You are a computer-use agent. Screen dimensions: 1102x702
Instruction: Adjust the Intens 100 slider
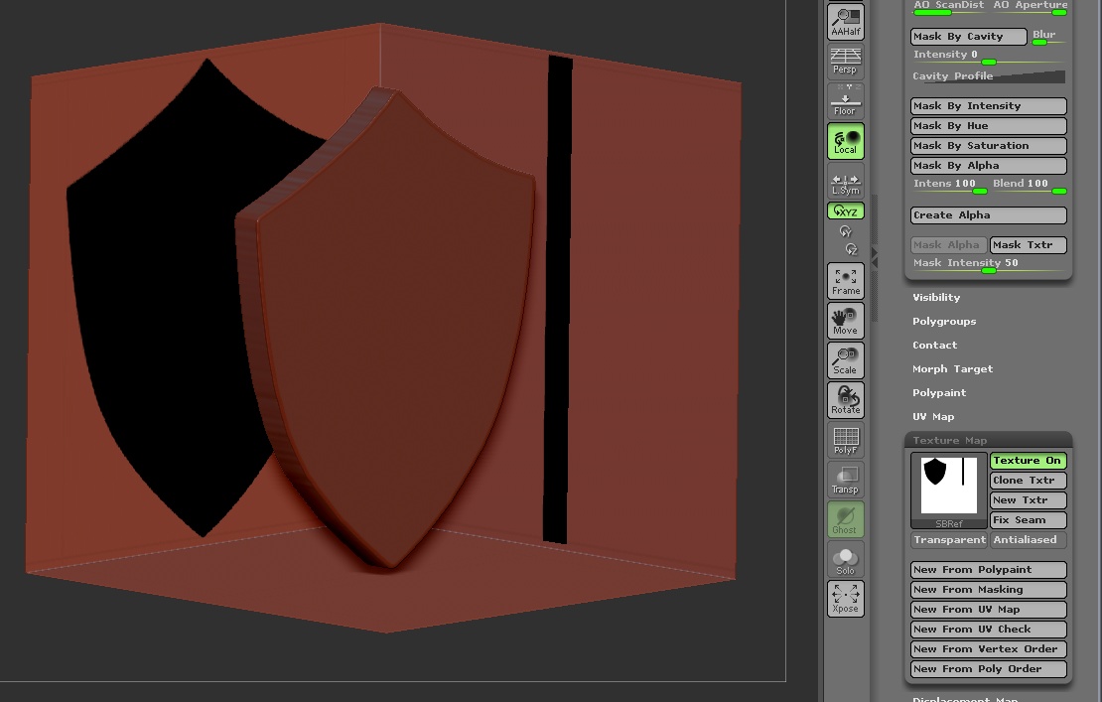pyautogui.click(x=949, y=185)
